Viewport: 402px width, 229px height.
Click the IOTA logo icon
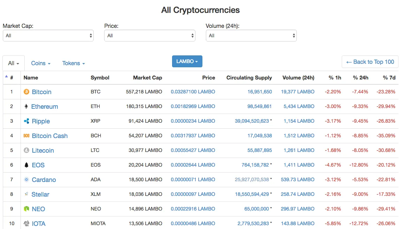click(x=26, y=223)
